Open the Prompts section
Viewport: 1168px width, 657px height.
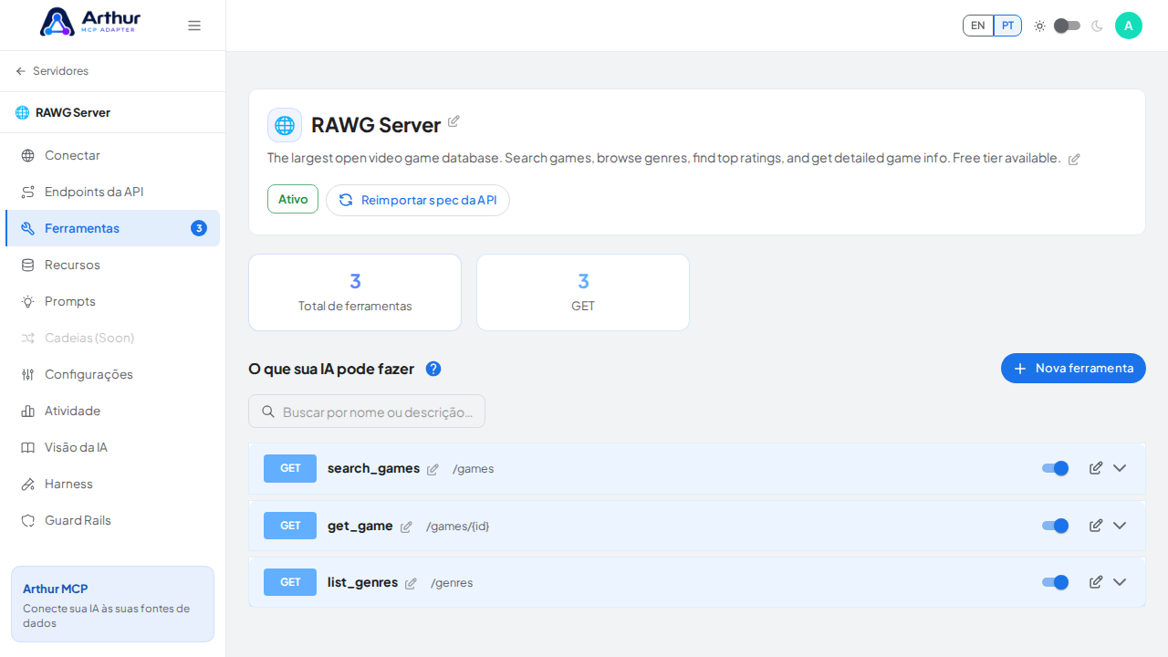point(112,301)
